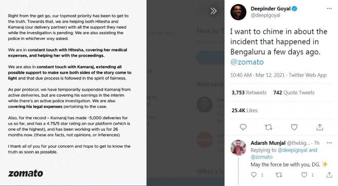Share Deepinder Goyal's tweet
This screenshot has height=186, width=338.
320,127
